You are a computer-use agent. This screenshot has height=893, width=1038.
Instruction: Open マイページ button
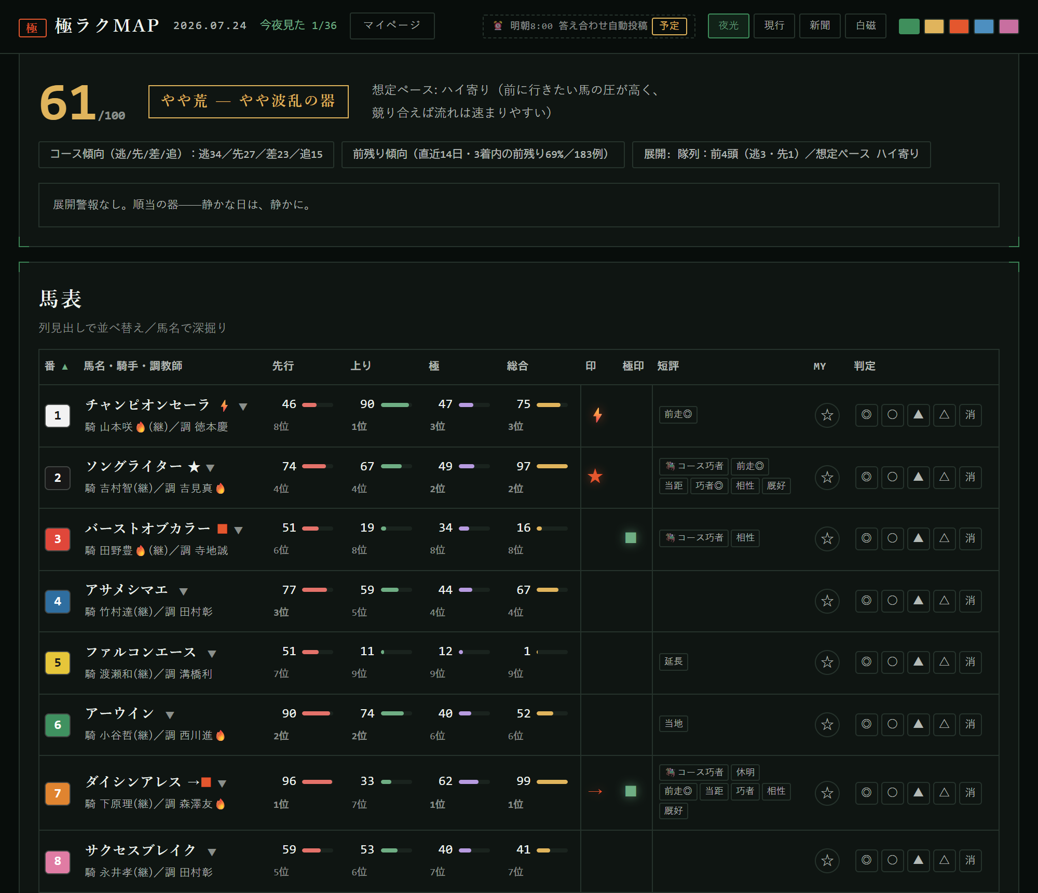tap(392, 26)
